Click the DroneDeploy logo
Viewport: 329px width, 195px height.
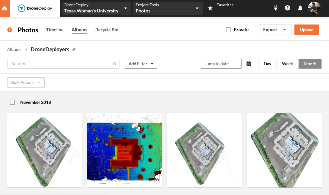[35, 8]
